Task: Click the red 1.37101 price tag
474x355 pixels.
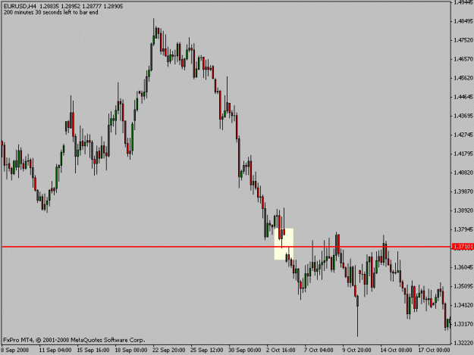Action: click(462, 247)
